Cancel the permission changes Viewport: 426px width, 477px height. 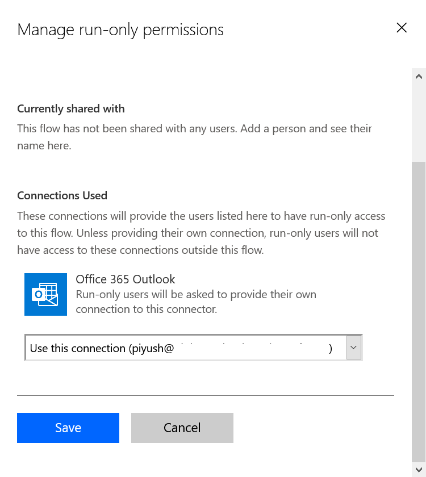click(182, 428)
